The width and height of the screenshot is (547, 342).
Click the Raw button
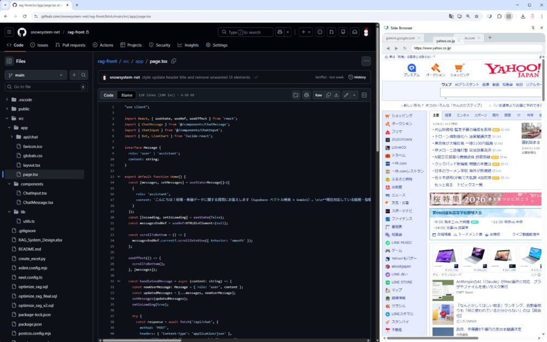(x=318, y=95)
